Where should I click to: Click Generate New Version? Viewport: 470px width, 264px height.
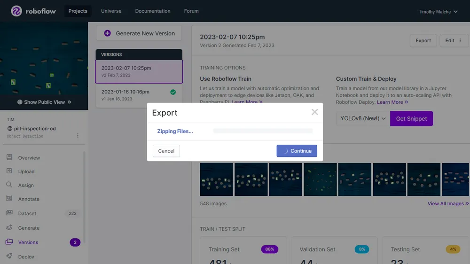click(139, 33)
